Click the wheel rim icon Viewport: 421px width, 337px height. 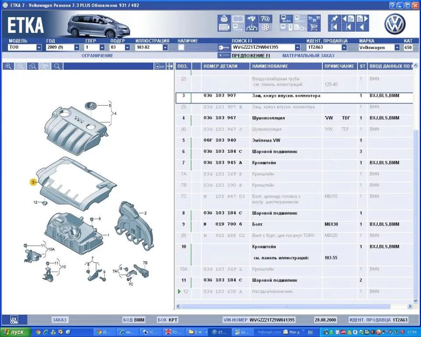[x=266, y=27]
